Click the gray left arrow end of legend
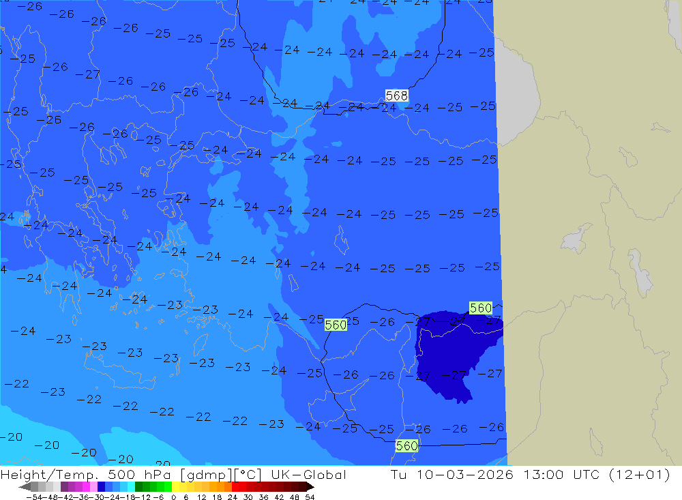This screenshot has width=682, height=500. [25, 487]
